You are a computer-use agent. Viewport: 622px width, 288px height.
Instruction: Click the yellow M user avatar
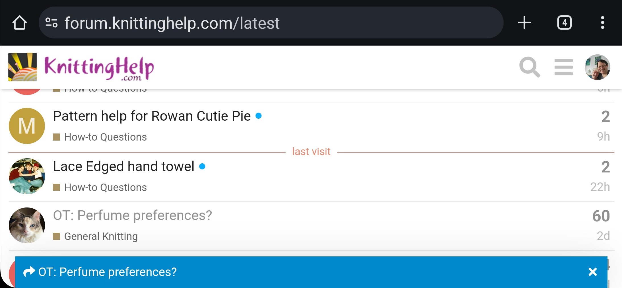[27, 126]
